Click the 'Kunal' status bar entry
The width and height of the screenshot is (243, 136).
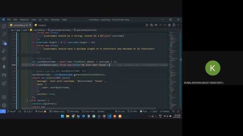(x=41, y=111)
